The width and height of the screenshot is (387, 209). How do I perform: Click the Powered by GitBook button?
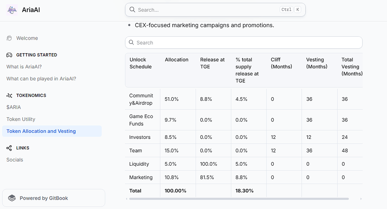[x=54, y=198]
